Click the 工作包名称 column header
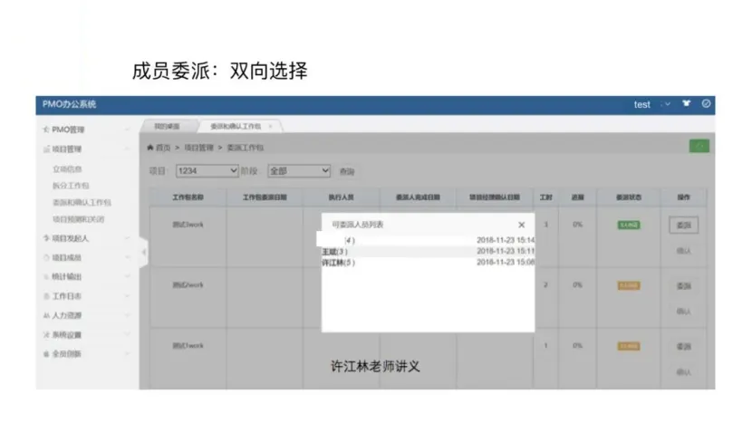752x423 pixels. 188,197
